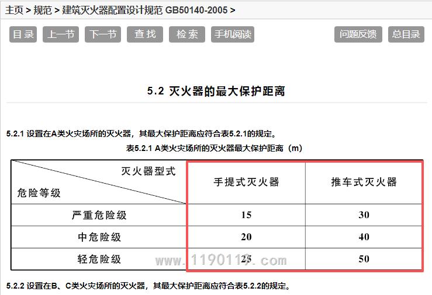Click the cell showing value 40

(364, 237)
